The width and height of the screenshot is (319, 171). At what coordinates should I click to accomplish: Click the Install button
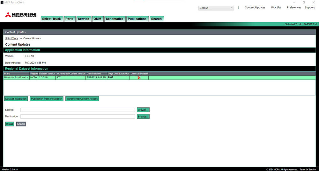pos(10,124)
